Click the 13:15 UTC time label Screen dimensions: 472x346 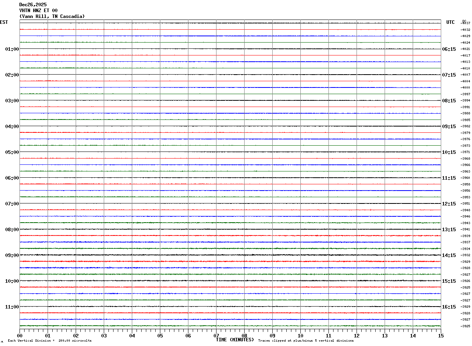[x=449, y=230]
